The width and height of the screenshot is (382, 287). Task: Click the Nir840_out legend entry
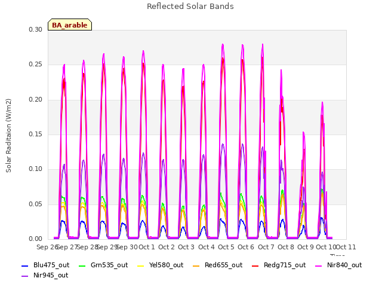338,265
